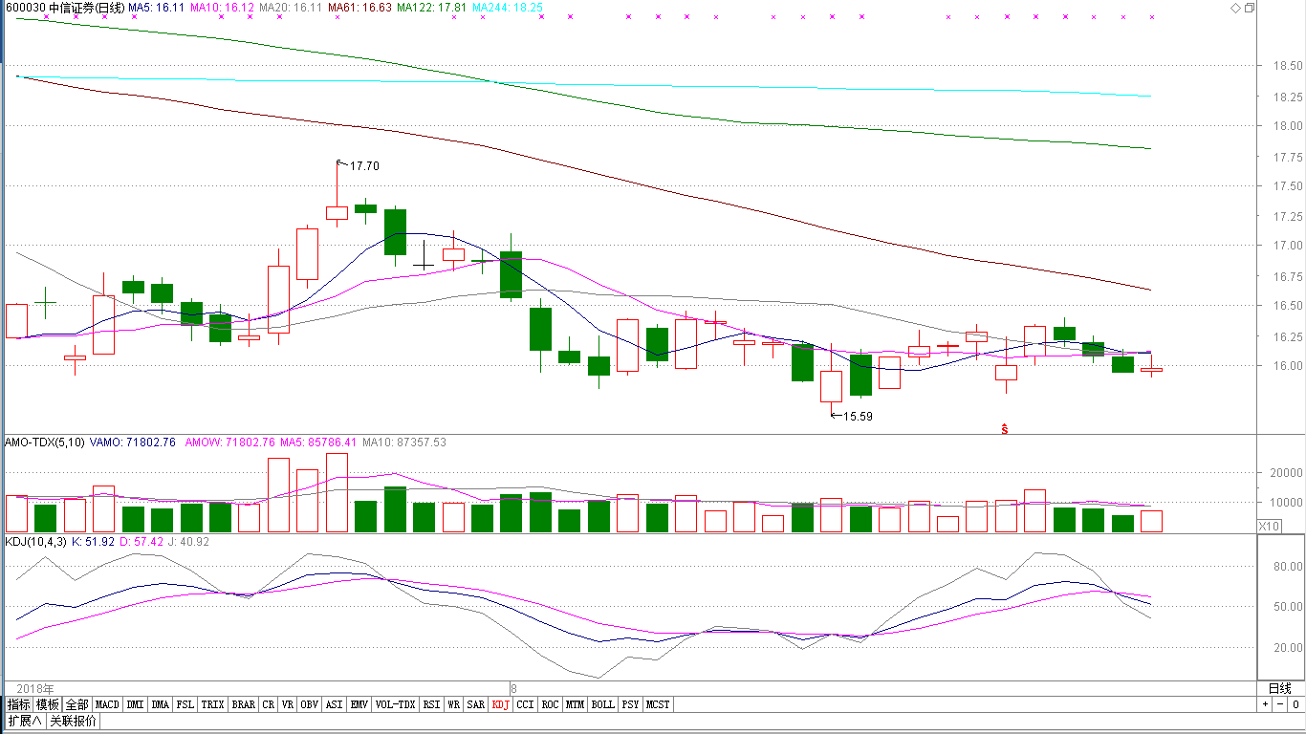This screenshot has width=1306, height=734.
Task: Switch indicator to DMI
Action: pos(135,704)
